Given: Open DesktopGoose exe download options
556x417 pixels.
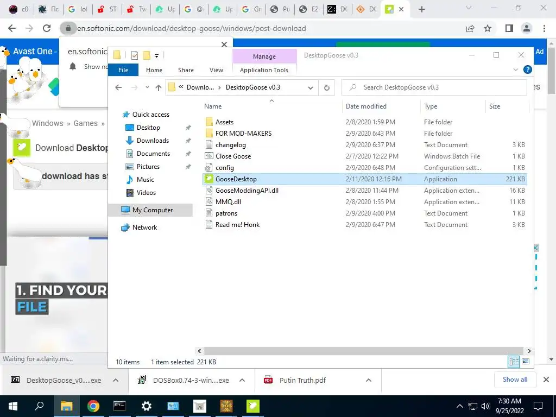Looking at the screenshot, I should [116, 380].
